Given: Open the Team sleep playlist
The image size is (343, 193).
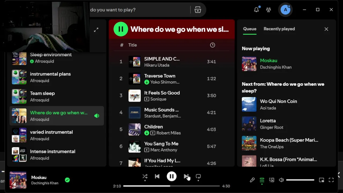Looking at the screenshot, I should click(x=57, y=96).
